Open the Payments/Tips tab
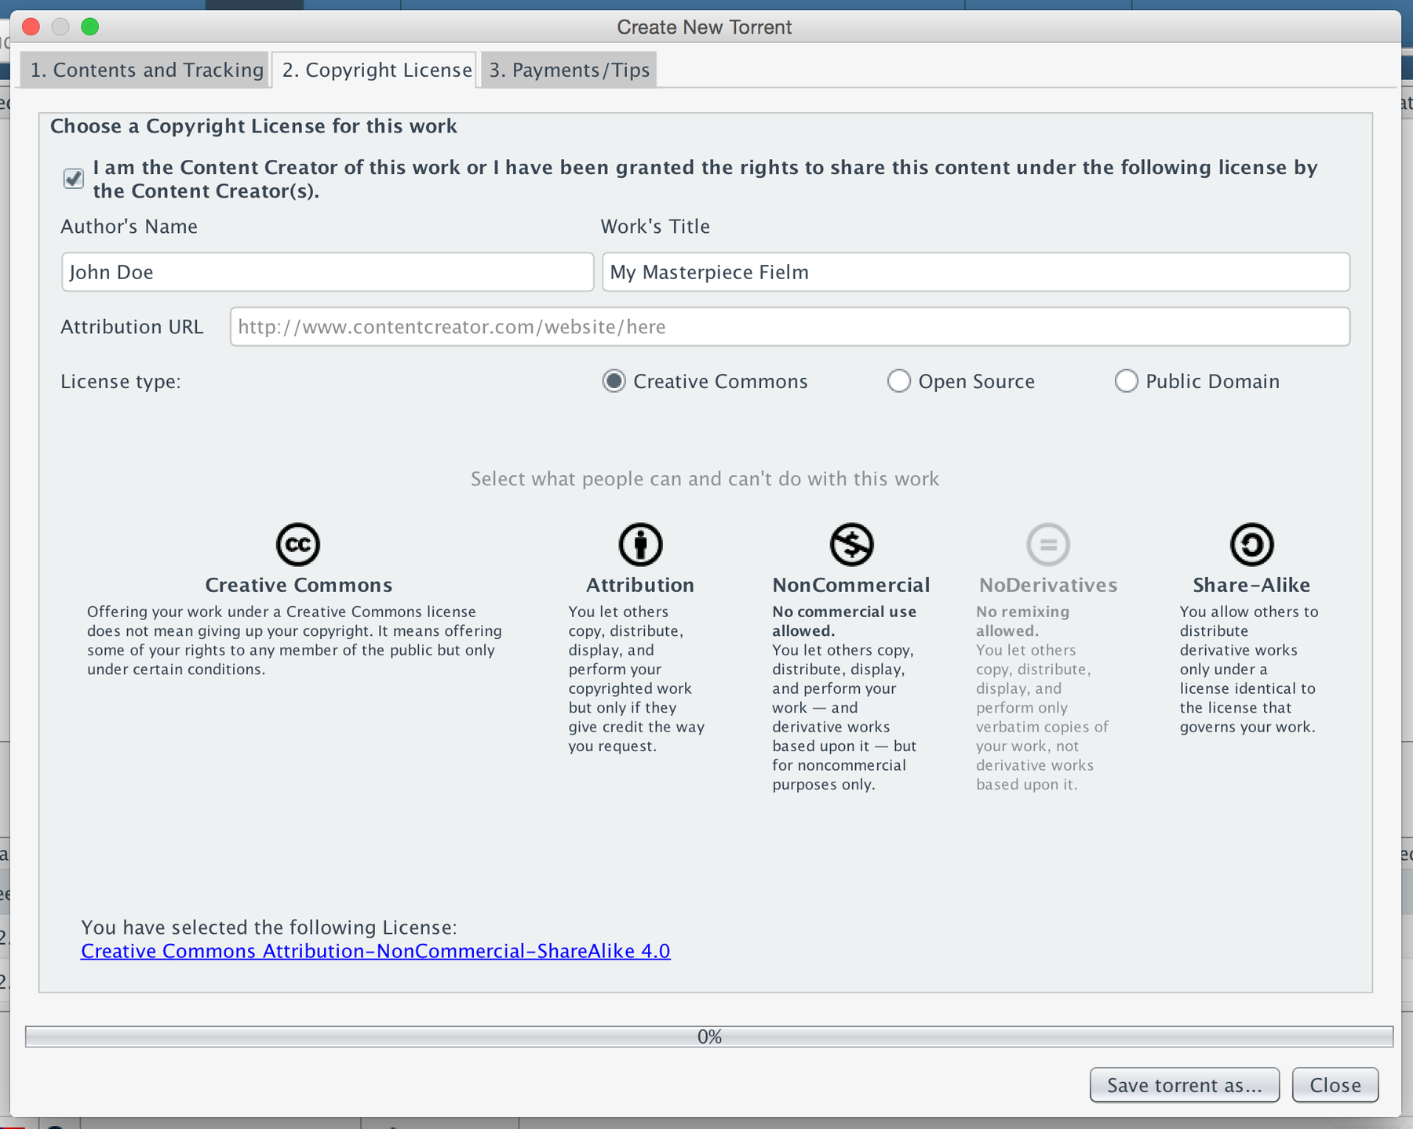This screenshot has height=1129, width=1413. [x=569, y=70]
